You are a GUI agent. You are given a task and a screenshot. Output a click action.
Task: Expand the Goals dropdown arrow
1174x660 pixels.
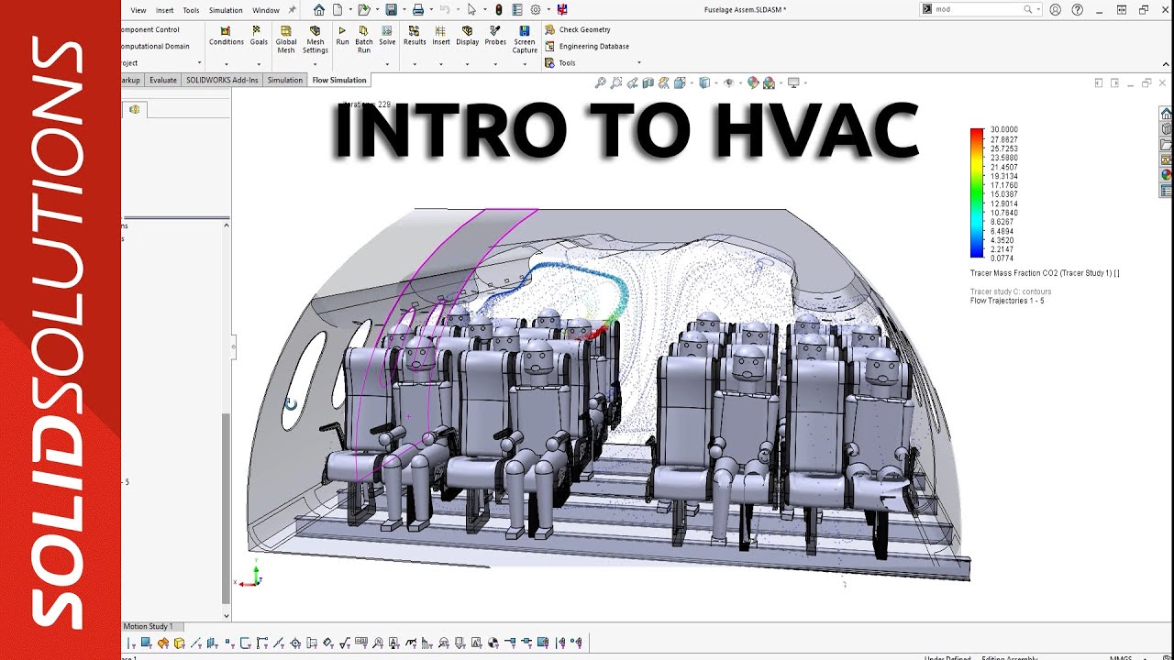(x=259, y=64)
